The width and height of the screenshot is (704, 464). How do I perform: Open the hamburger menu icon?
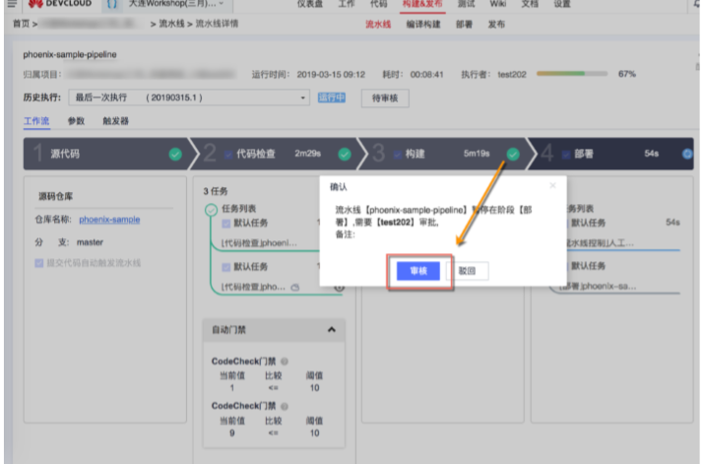pyautogui.click(x=12, y=4)
